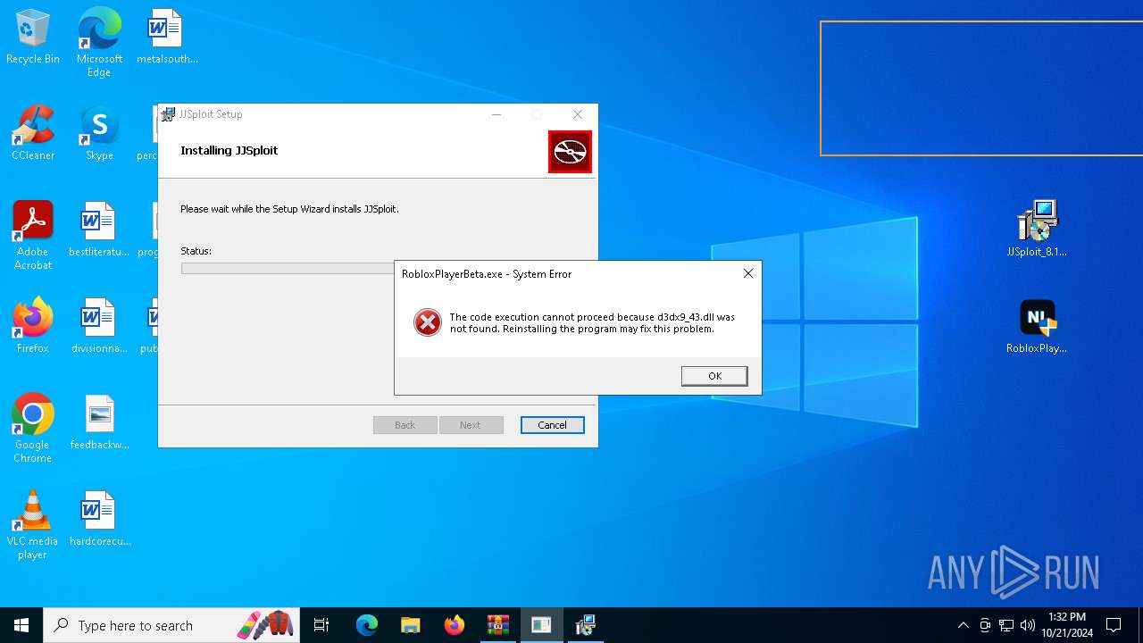Click the JJSploit Setup title bar icon
Image resolution: width=1143 pixels, height=643 pixels.
tap(168, 114)
